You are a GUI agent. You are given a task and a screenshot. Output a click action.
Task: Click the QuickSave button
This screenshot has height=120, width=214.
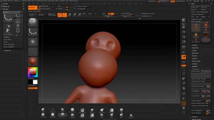(x=152, y=1)
